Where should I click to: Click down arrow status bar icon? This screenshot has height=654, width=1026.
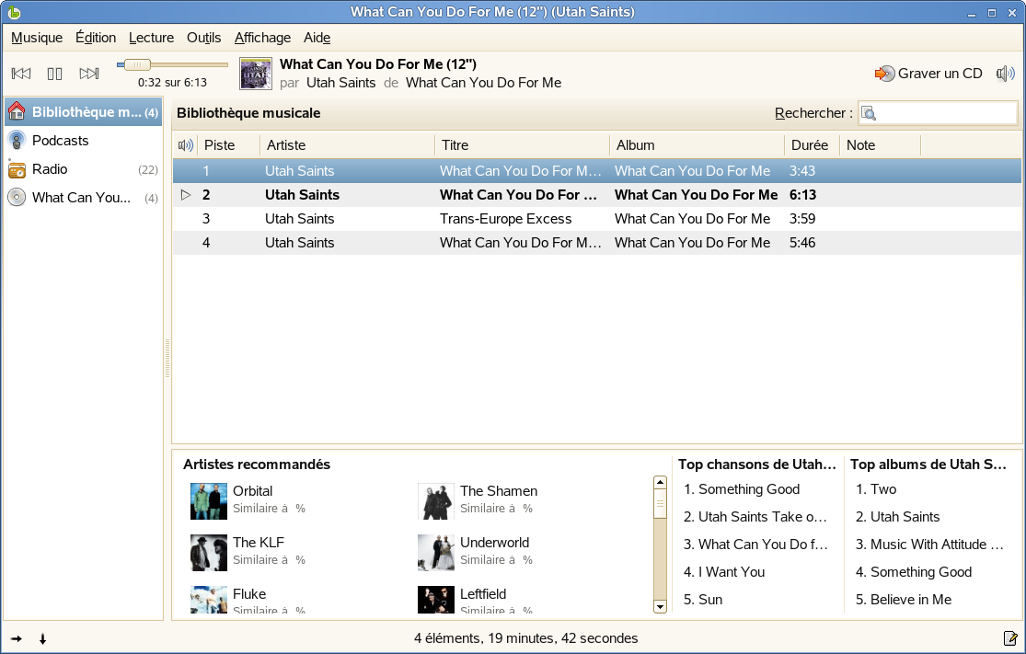tap(42, 639)
